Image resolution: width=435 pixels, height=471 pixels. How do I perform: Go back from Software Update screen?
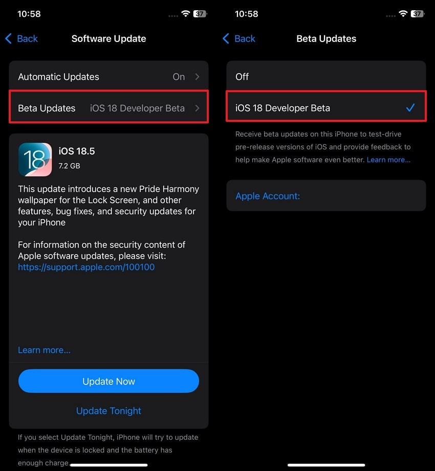click(21, 38)
